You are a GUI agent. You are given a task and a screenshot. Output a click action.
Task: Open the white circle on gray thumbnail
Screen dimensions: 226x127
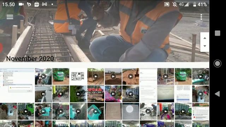[131, 111]
